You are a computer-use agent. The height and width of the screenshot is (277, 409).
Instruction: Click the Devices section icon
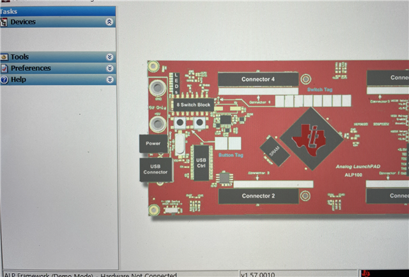click(4, 22)
